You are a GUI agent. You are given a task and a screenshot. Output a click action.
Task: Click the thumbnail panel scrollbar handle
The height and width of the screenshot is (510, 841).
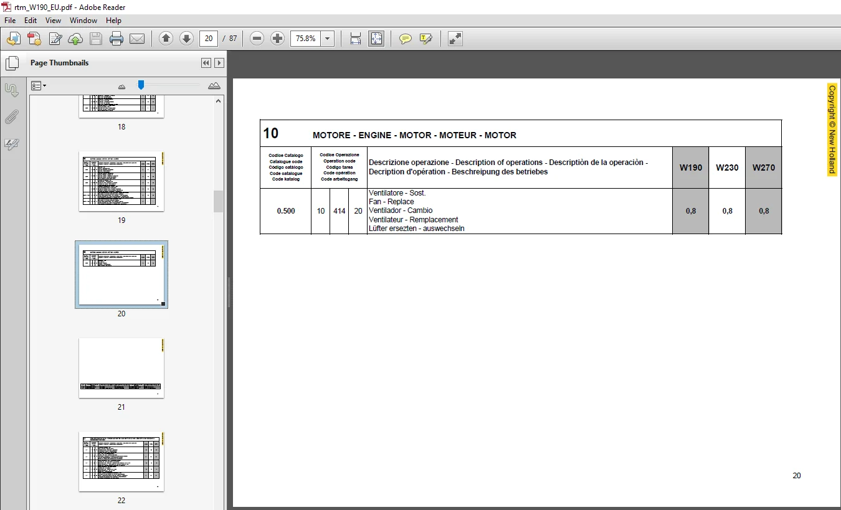pos(219,201)
